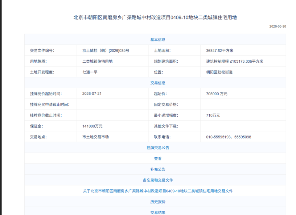Image resolution: width=296 pixels, height=215 pixels.
Task: Click the 基本信息 section header
Action: (158, 40)
